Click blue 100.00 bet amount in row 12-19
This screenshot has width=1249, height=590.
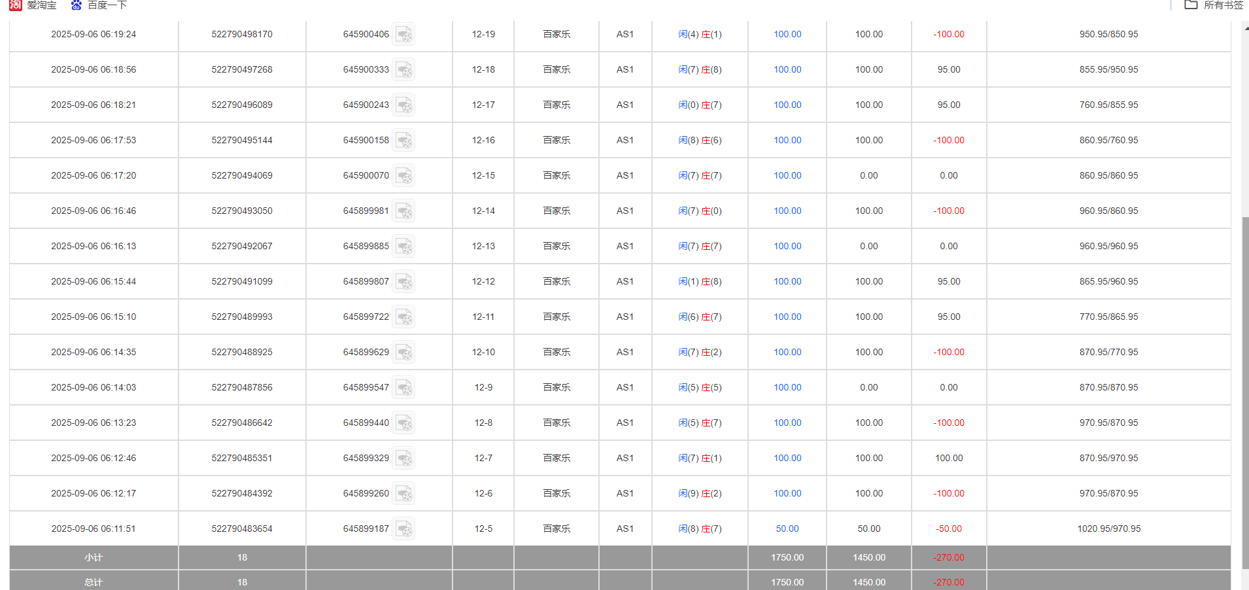pyautogui.click(x=787, y=34)
